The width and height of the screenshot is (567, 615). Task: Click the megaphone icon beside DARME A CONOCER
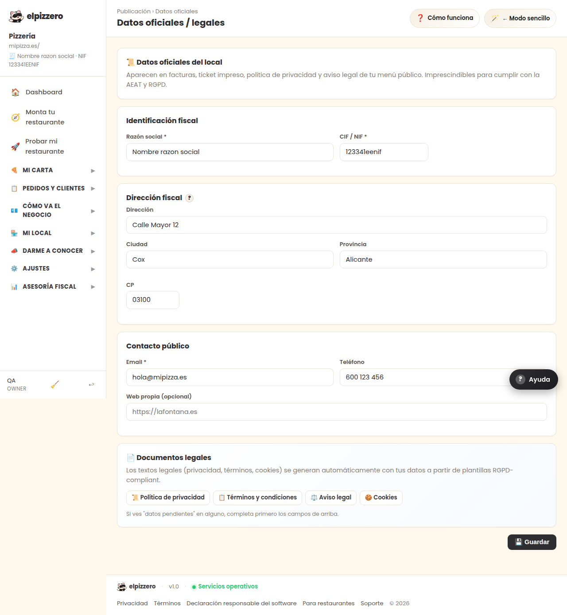14,251
